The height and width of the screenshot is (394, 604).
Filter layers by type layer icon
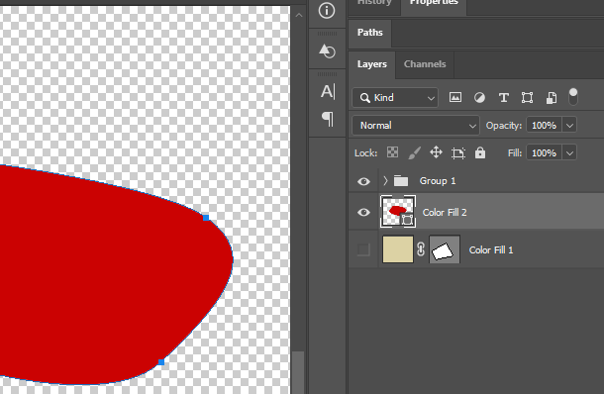tap(503, 97)
